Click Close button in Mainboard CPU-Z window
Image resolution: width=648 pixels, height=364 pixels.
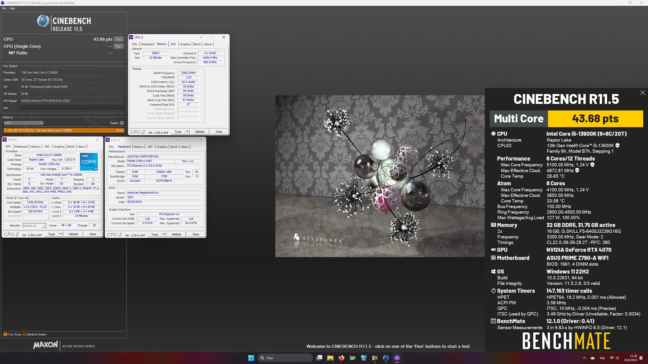196,234
